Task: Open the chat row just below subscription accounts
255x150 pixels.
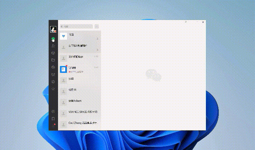Action: click(x=80, y=80)
